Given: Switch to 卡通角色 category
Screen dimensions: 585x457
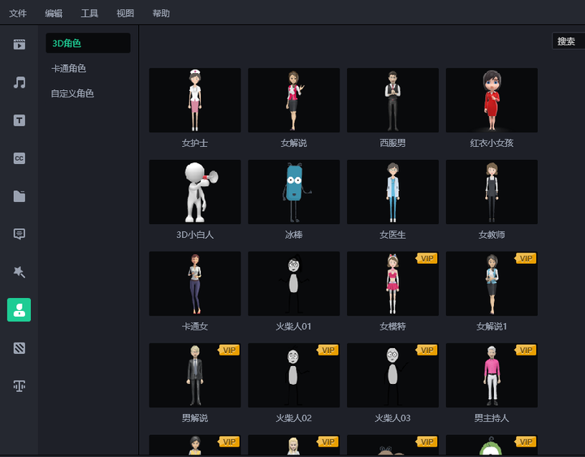Looking at the screenshot, I should coord(68,68).
